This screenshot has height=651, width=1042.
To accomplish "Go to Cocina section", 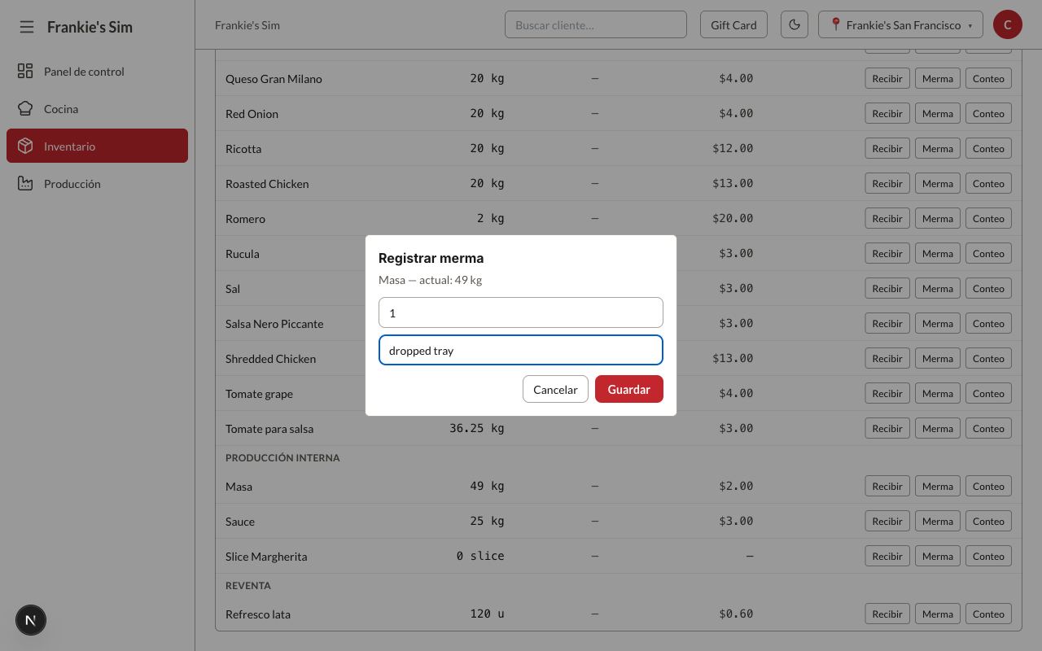I will coord(97,109).
